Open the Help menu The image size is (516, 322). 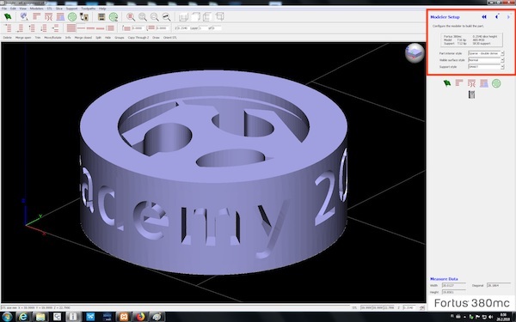point(102,9)
